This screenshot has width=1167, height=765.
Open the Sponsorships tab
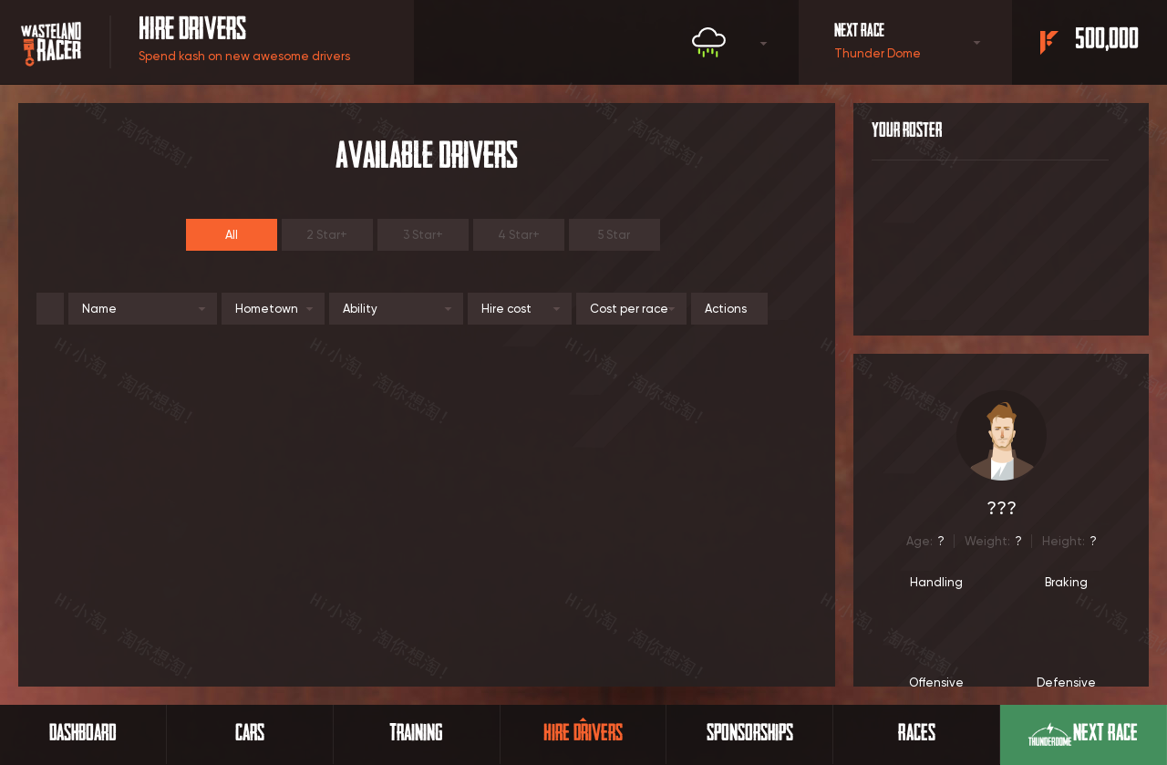749,733
